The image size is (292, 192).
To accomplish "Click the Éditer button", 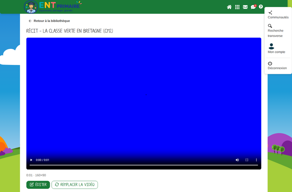I will [38, 185].
